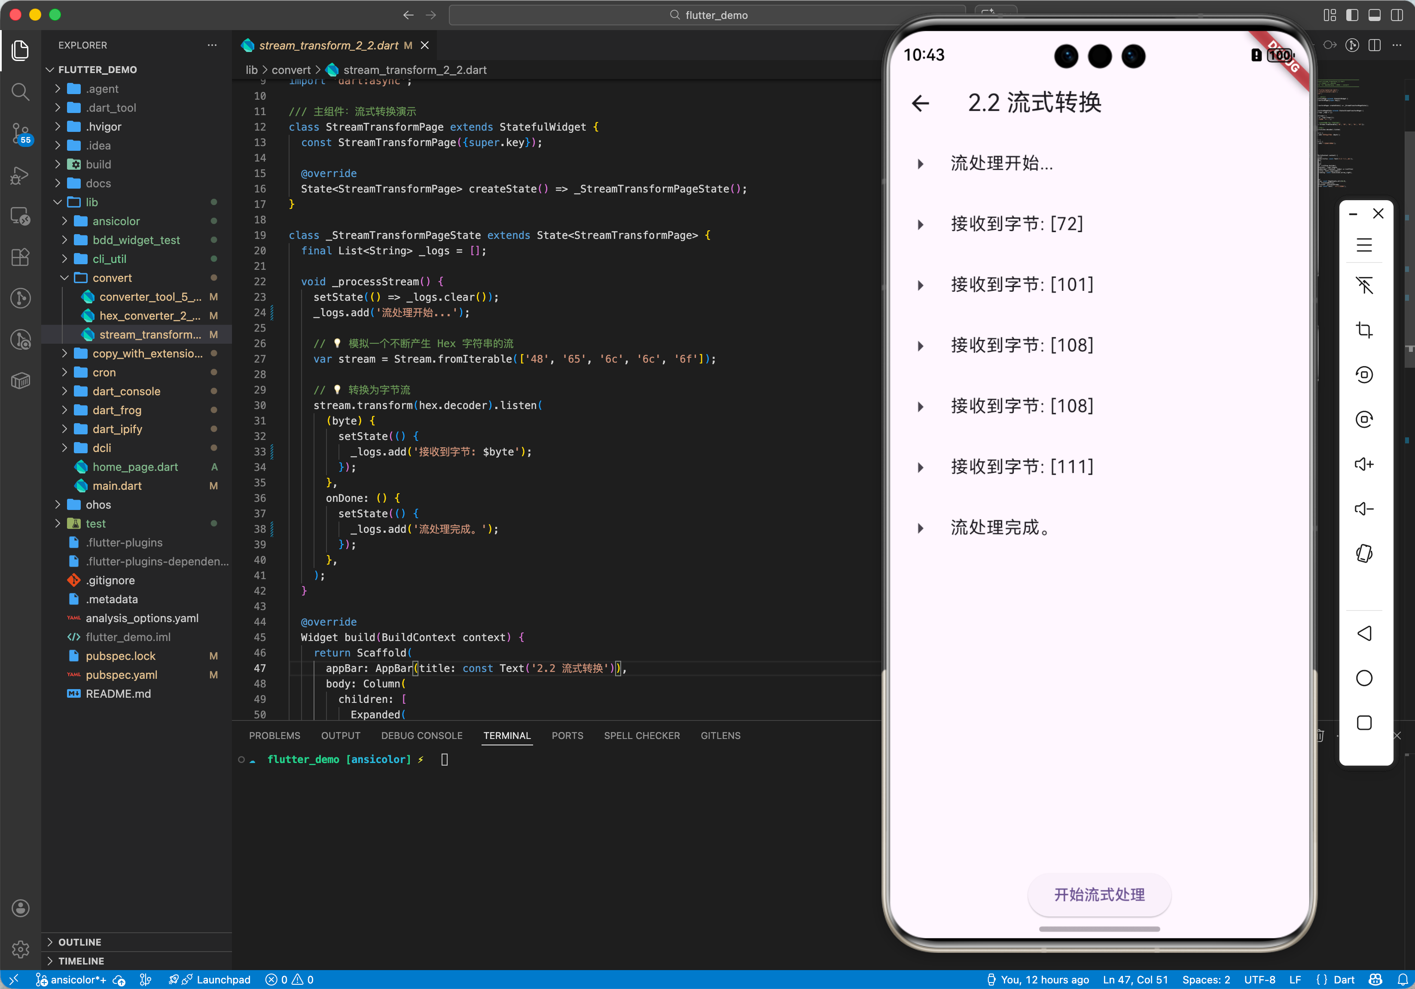
Task: Click the emulator crop screenshot icon
Action: pyautogui.click(x=1364, y=330)
